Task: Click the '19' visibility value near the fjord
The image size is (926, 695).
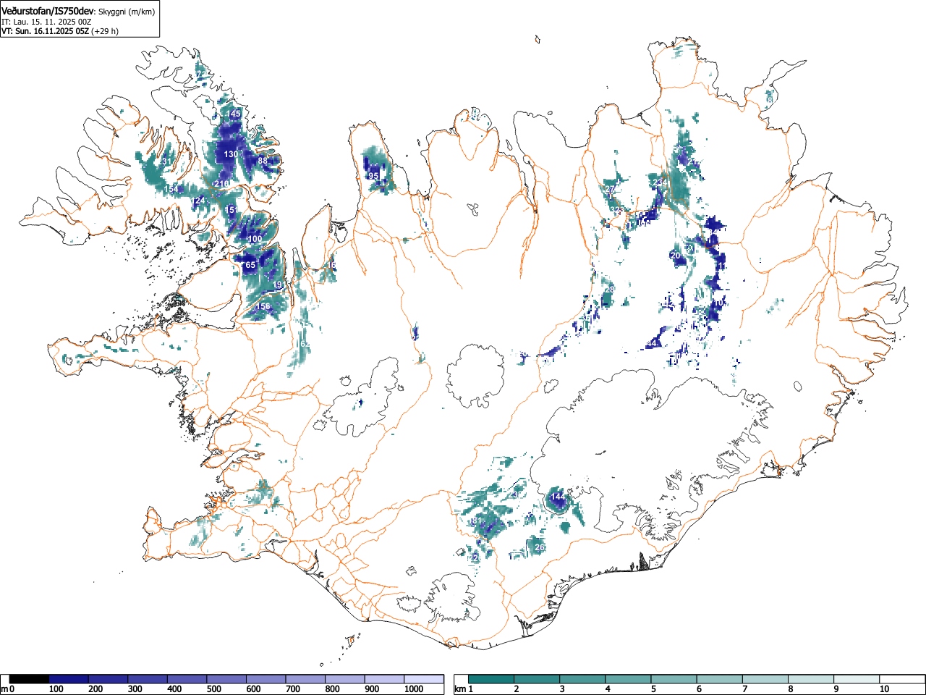Action: pos(278,285)
